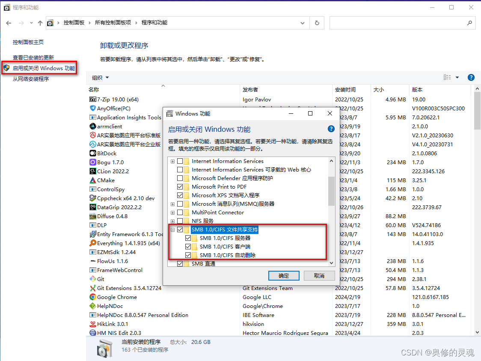Open the 组织 dropdown menu
The width and height of the screenshot is (481, 361).
100,77
